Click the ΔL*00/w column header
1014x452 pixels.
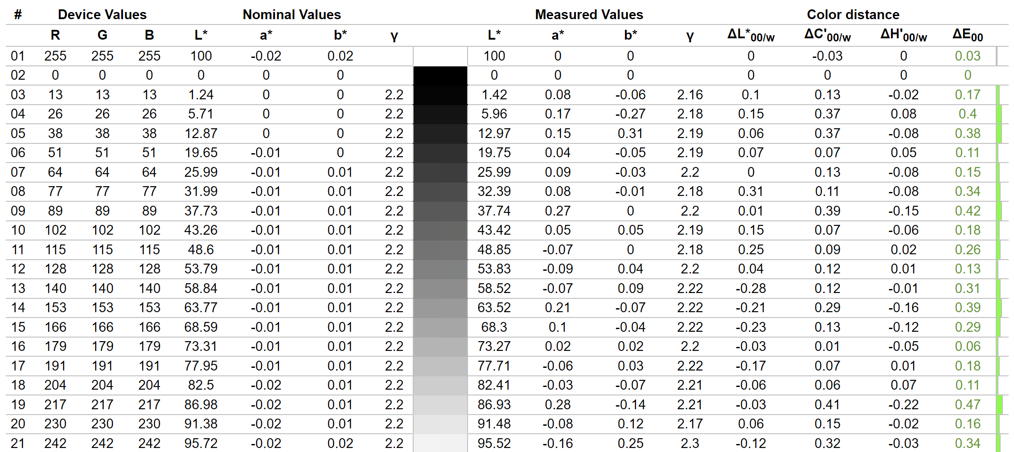[x=751, y=35]
